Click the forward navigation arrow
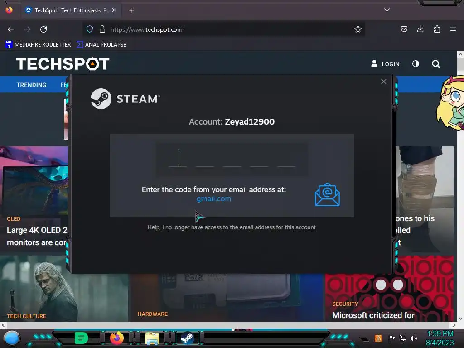This screenshot has width=464, height=348. [27, 29]
